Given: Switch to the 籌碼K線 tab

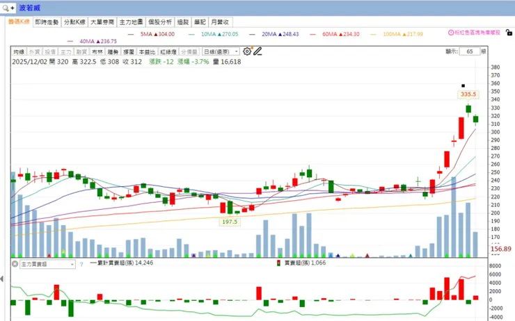Looking at the screenshot, I should tap(19, 22).
